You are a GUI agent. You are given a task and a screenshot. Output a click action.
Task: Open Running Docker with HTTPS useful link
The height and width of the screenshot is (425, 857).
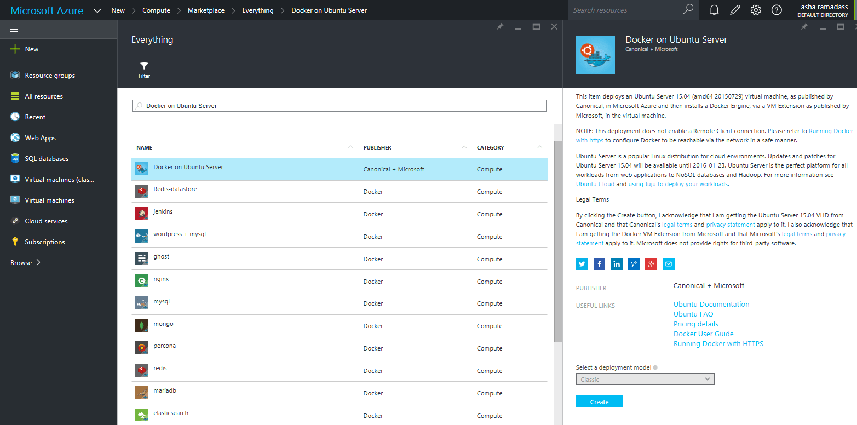coord(718,343)
